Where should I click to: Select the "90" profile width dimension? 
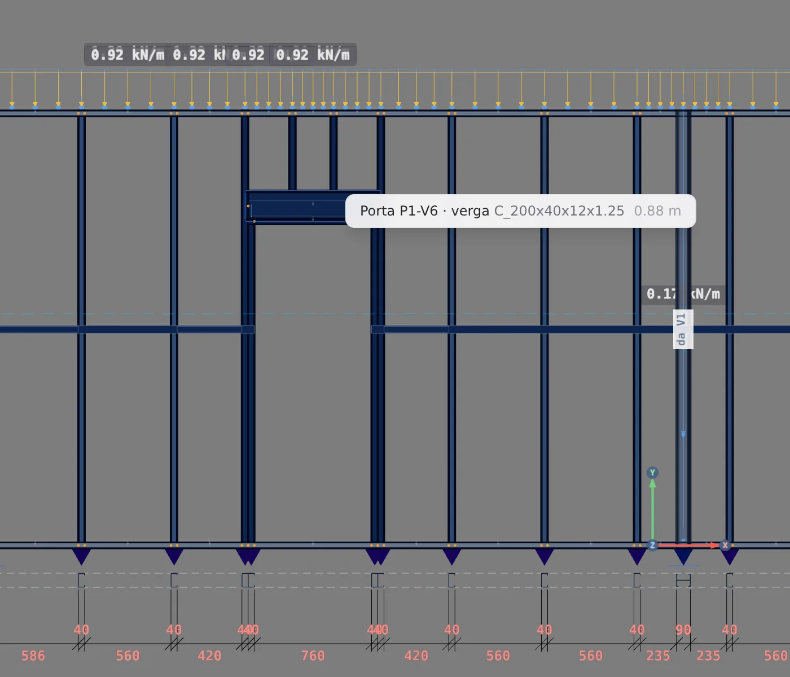[x=683, y=630]
